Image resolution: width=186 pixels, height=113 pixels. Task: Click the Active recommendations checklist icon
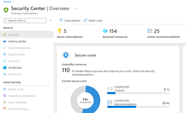[x=150, y=31]
